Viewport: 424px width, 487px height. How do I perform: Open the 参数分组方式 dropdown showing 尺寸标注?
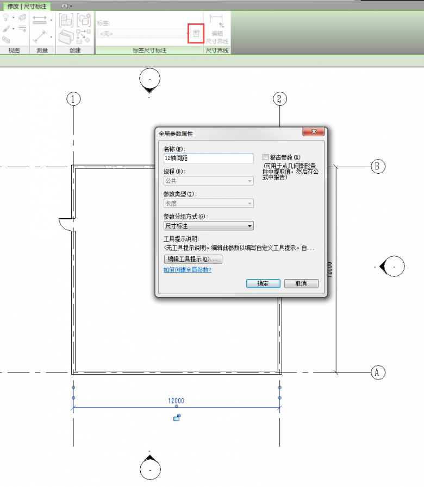coord(209,226)
